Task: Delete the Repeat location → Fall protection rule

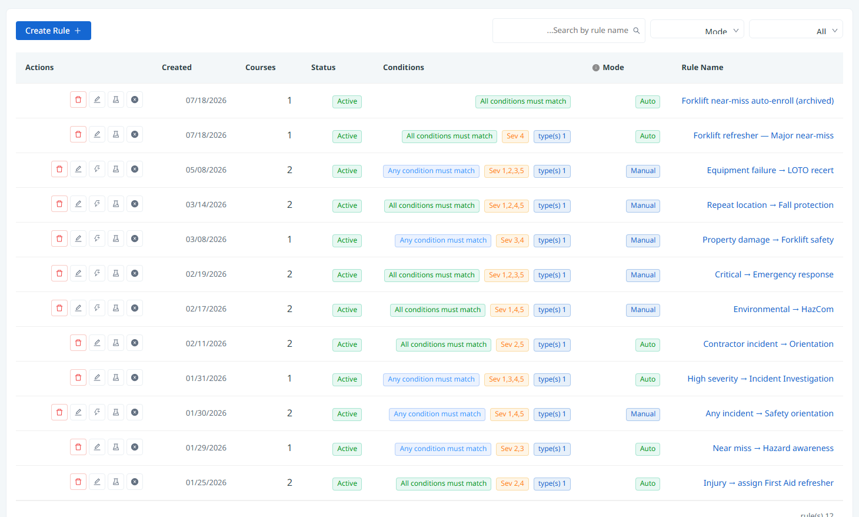Action: (x=59, y=204)
